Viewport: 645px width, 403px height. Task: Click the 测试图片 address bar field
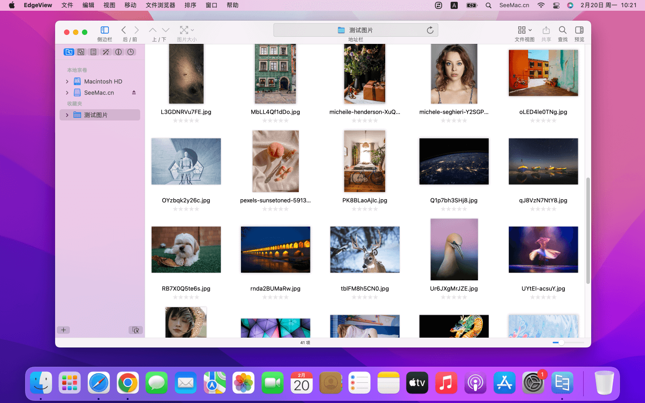pyautogui.click(x=356, y=30)
